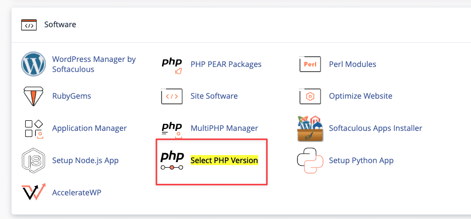
Task: Open the Application Manager icon
Action: tap(34, 128)
